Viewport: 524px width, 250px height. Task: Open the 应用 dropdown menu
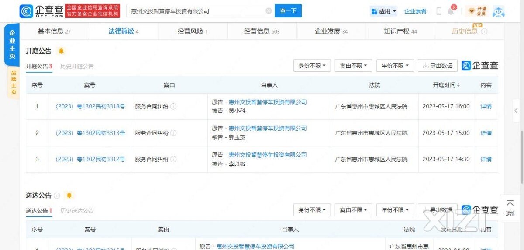384,11
